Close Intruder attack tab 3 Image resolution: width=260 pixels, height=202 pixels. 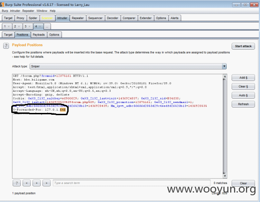[x=29, y=27]
